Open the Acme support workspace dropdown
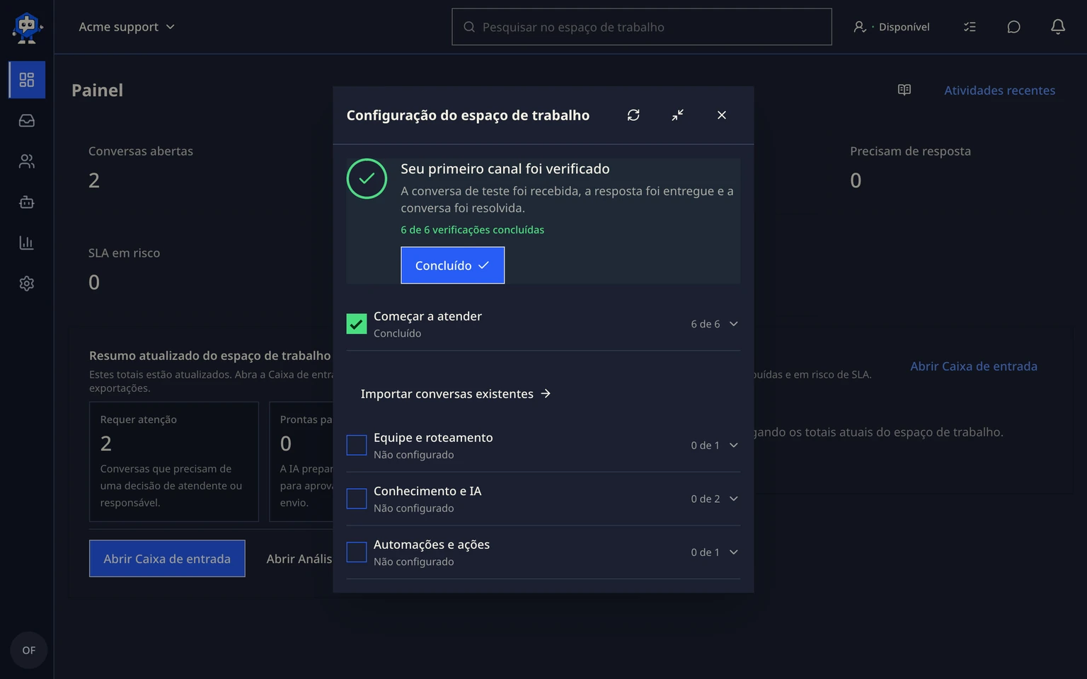The width and height of the screenshot is (1087, 679). pos(127,27)
